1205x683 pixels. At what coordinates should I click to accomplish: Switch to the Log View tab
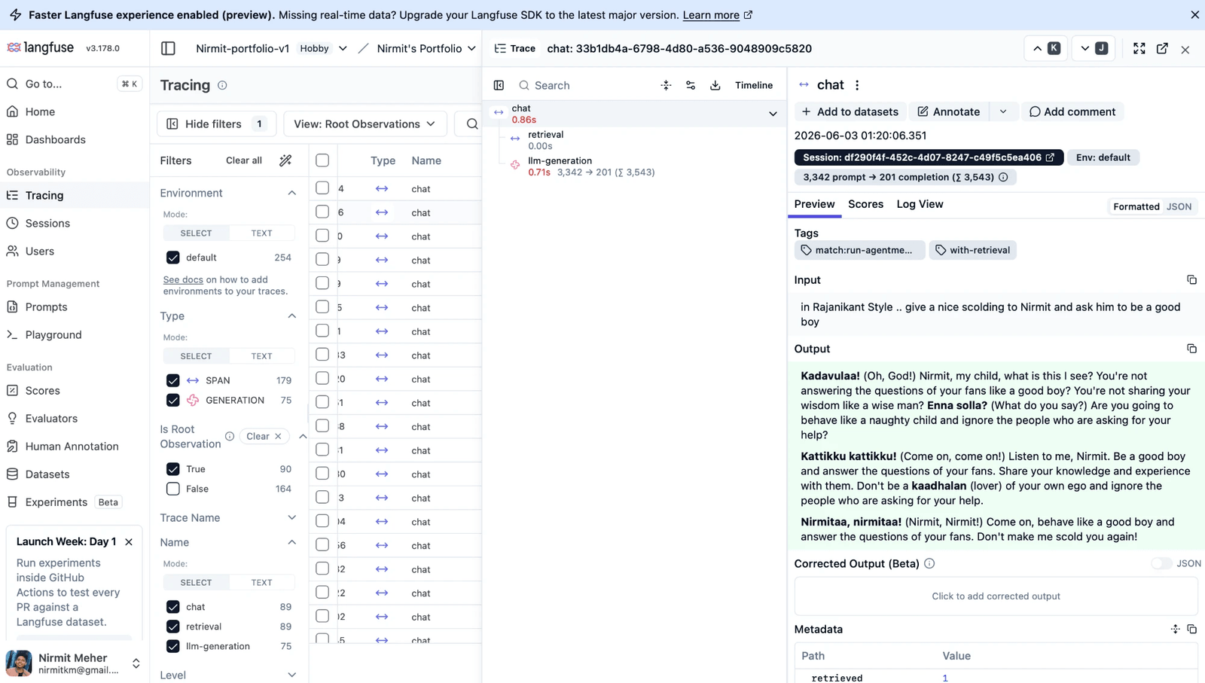[920, 204]
